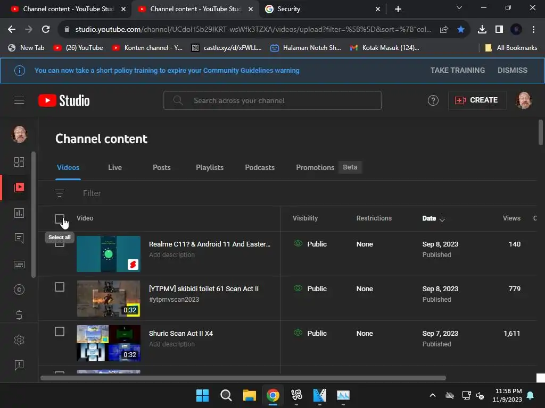Image resolution: width=545 pixels, height=408 pixels.
Task: Click the info icon in policy banner
Action: 20,71
